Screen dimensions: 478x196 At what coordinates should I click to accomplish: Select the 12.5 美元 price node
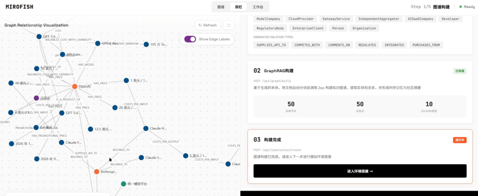coord(91,129)
